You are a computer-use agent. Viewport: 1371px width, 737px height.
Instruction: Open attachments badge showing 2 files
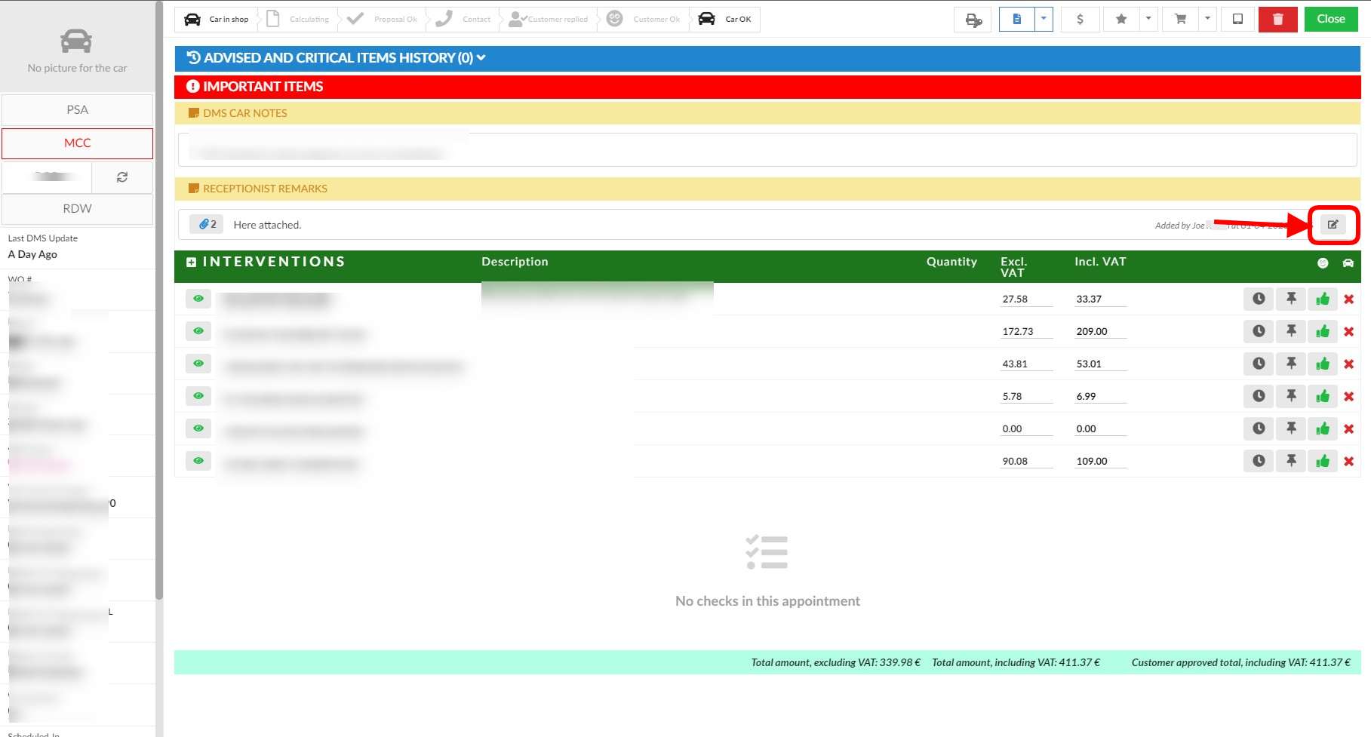[207, 225]
